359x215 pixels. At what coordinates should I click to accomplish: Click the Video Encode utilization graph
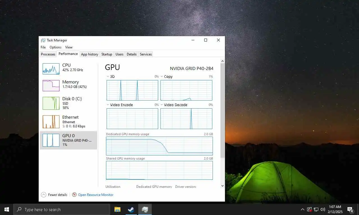pyautogui.click(x=132, y=119)
